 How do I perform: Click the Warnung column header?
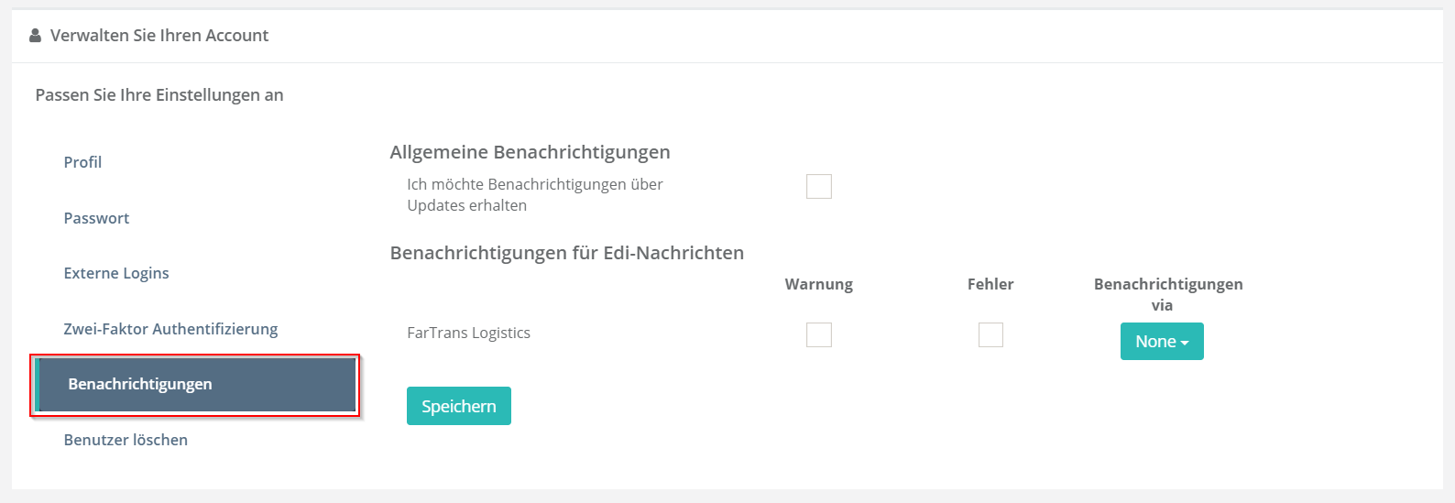818,284
